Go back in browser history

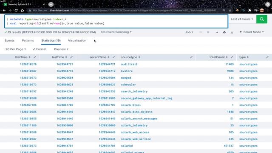click(4, 10)
